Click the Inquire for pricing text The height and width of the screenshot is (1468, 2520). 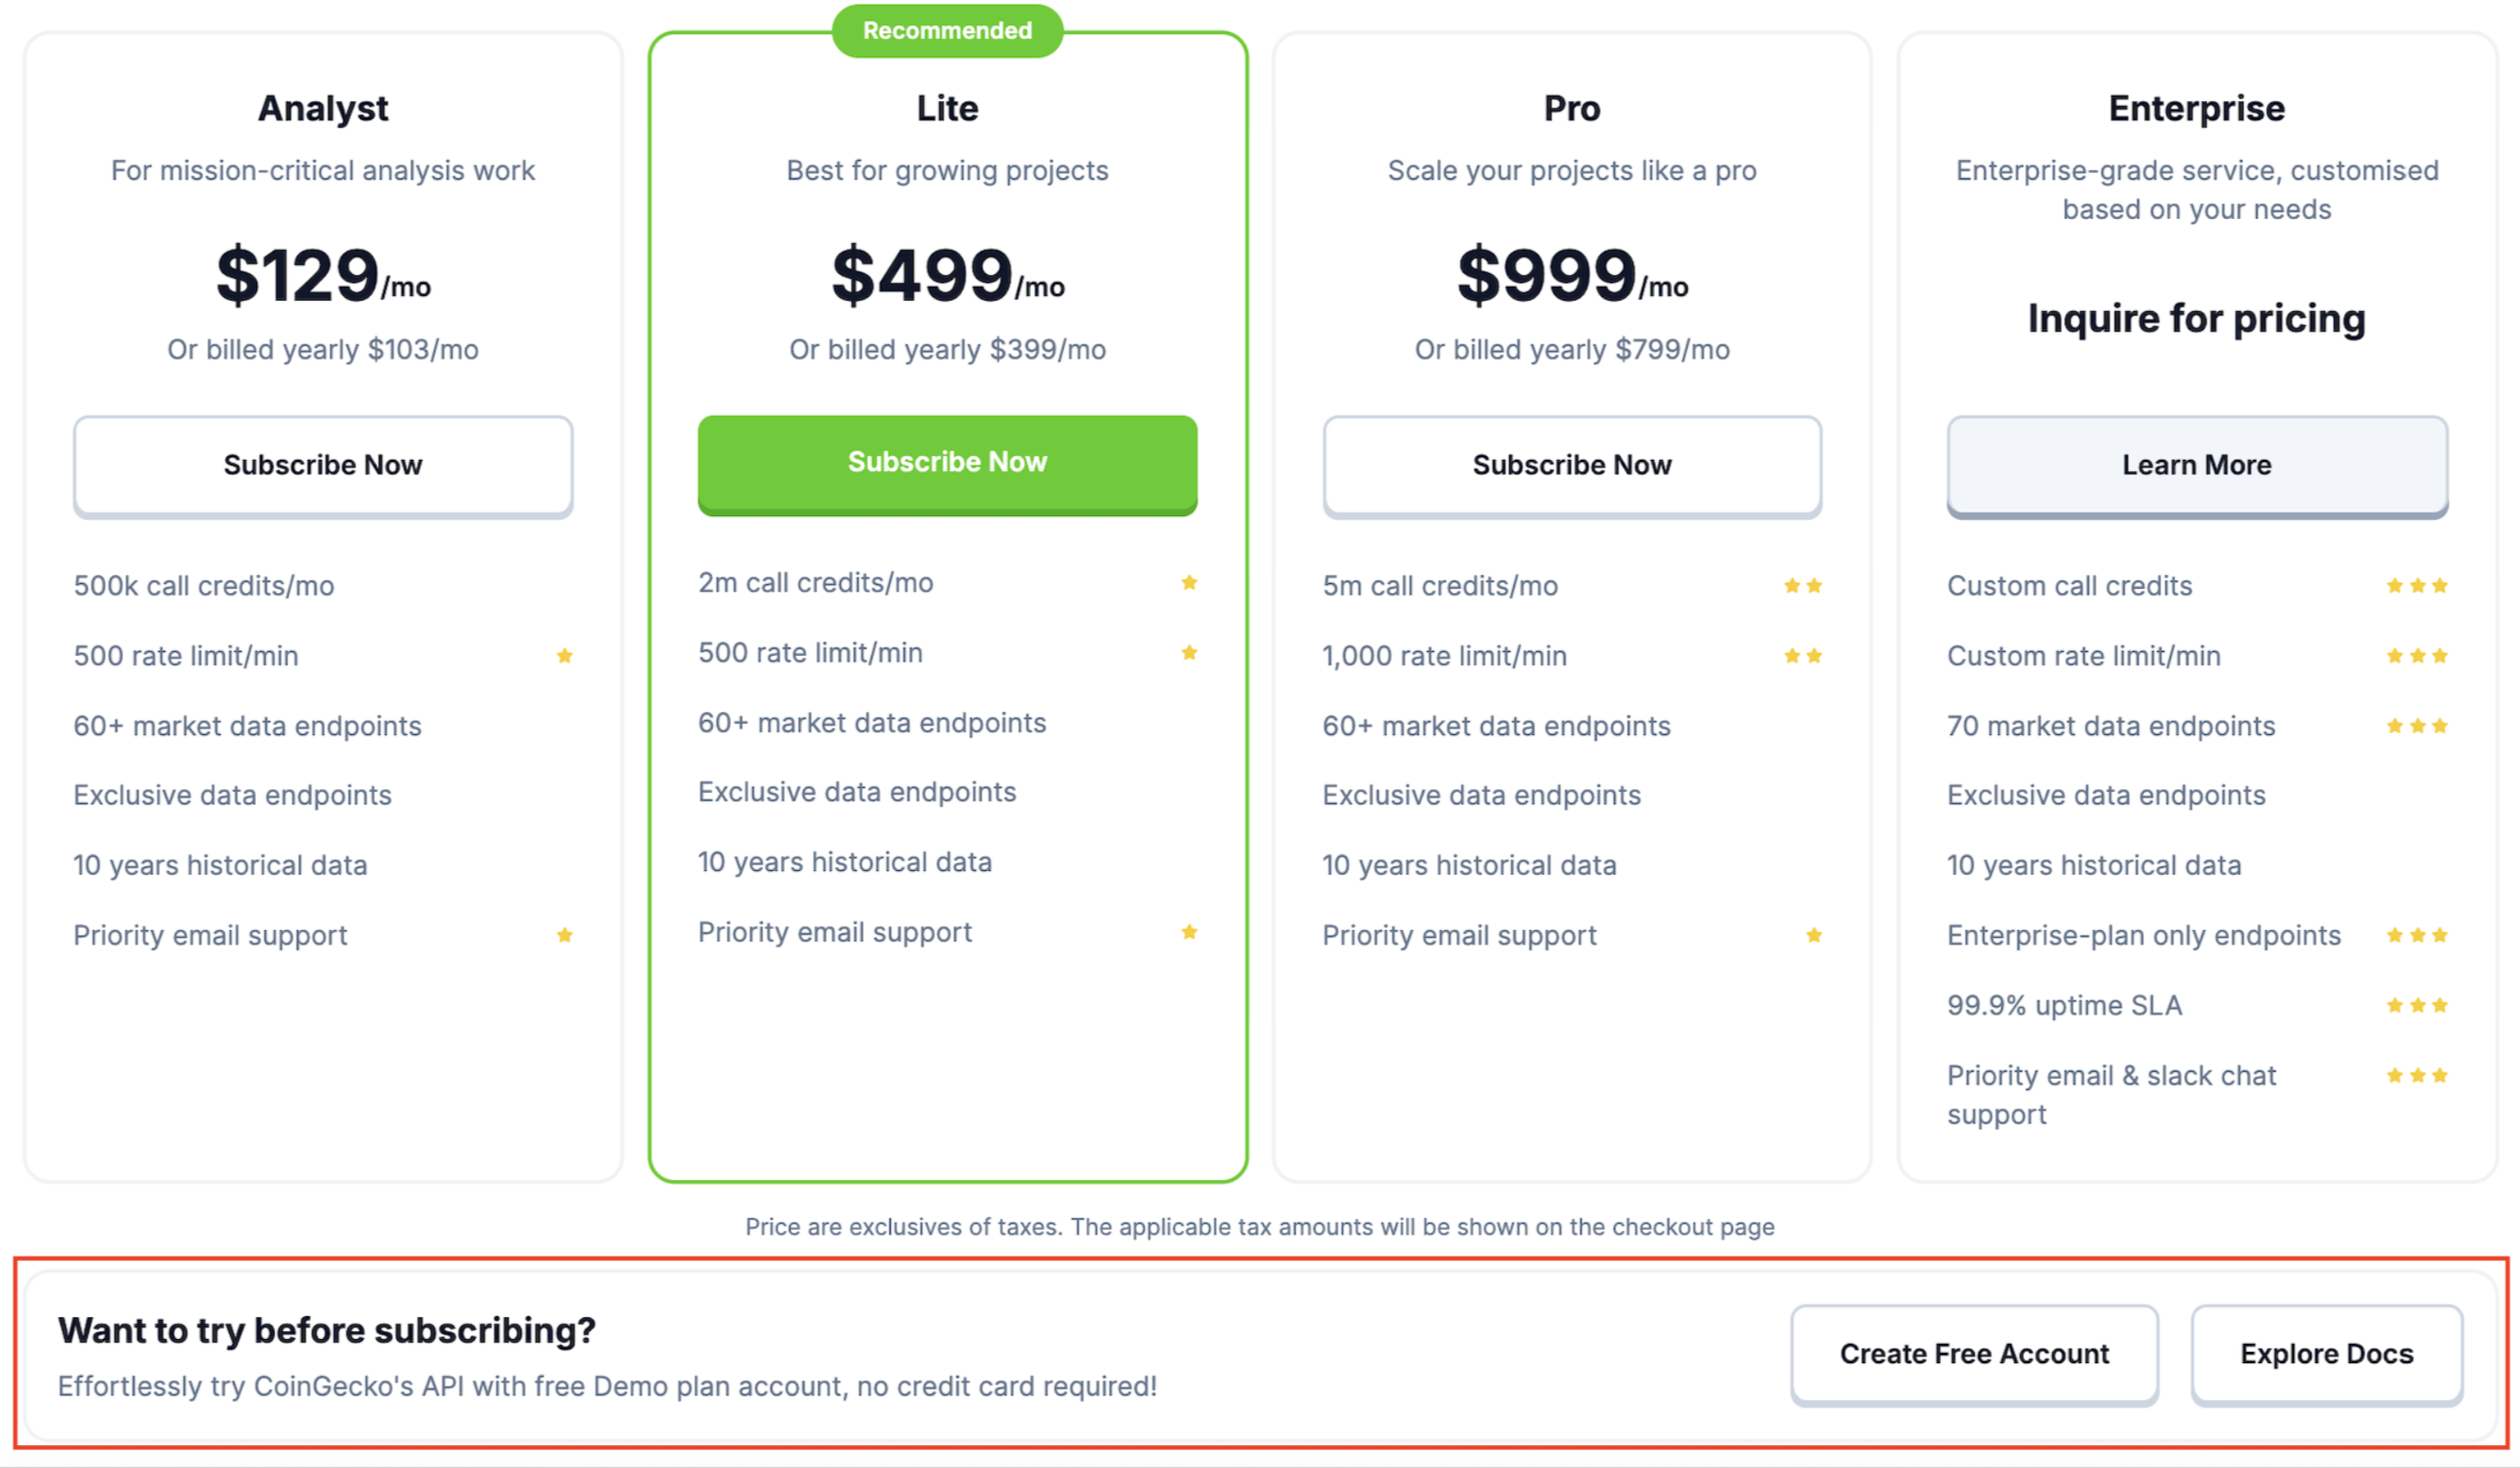tap(2197, 319)
